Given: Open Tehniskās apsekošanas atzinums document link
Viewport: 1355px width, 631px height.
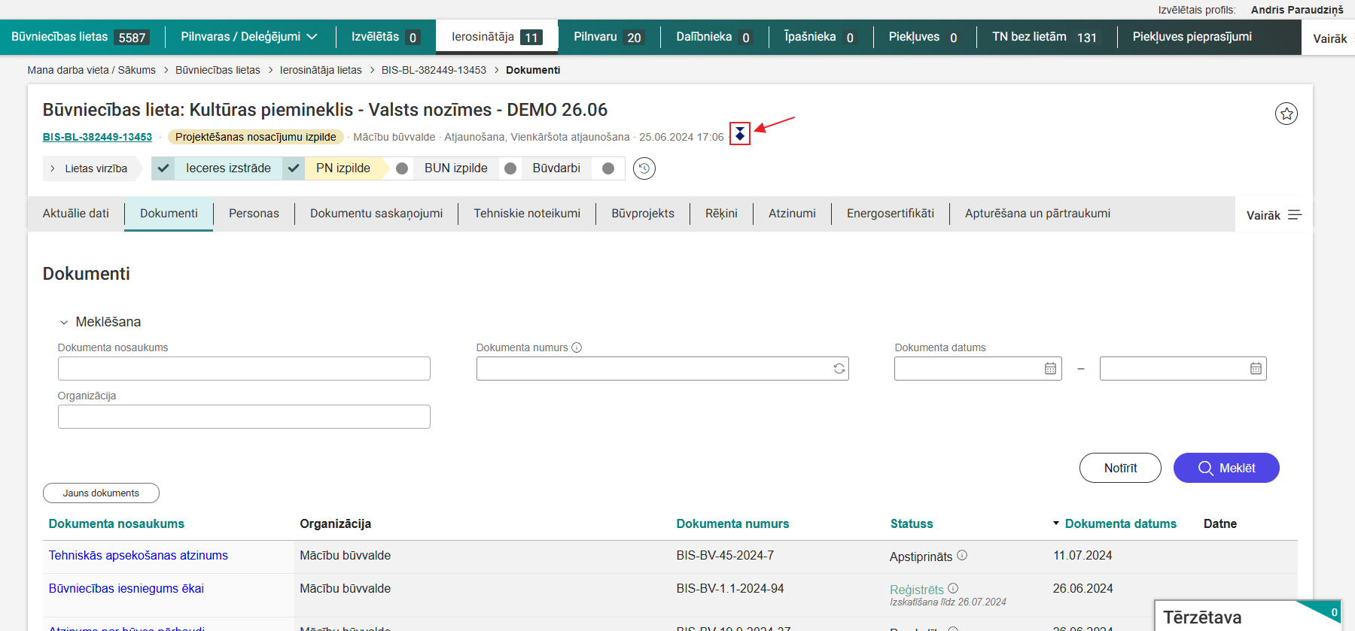Looking at the screenshot, I should (x=138, y=556).
